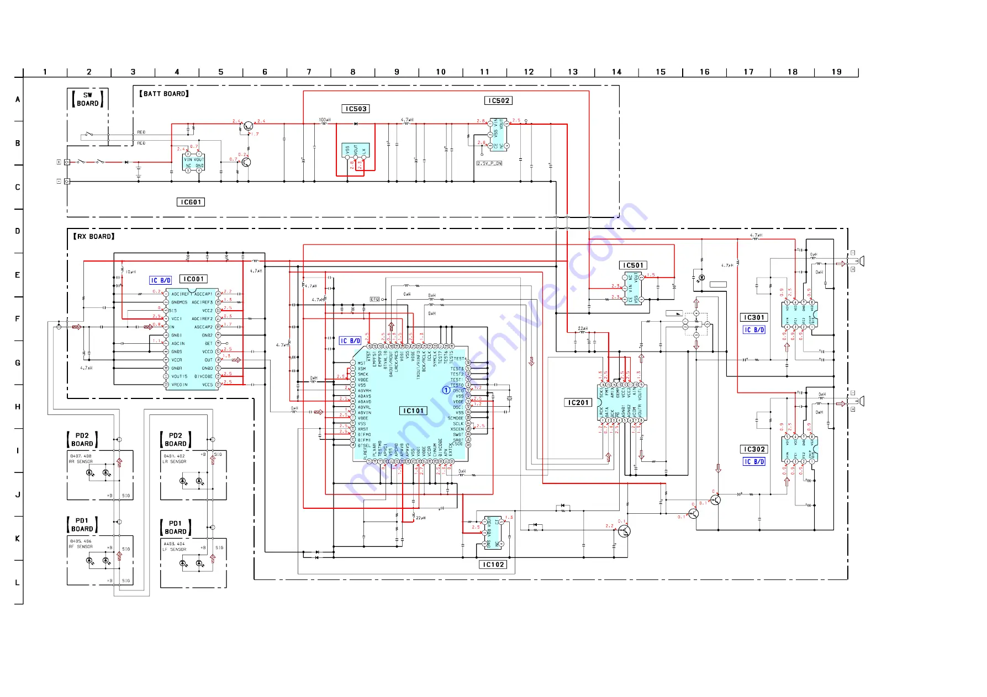Click the RR SENSOR text
This screenshot has height=697, width=987.
tap(81, 462)
